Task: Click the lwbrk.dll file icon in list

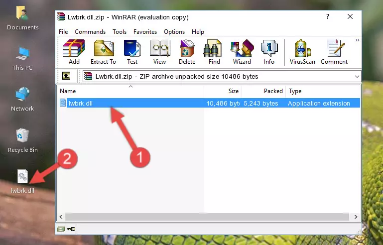Action: [63, 103]
